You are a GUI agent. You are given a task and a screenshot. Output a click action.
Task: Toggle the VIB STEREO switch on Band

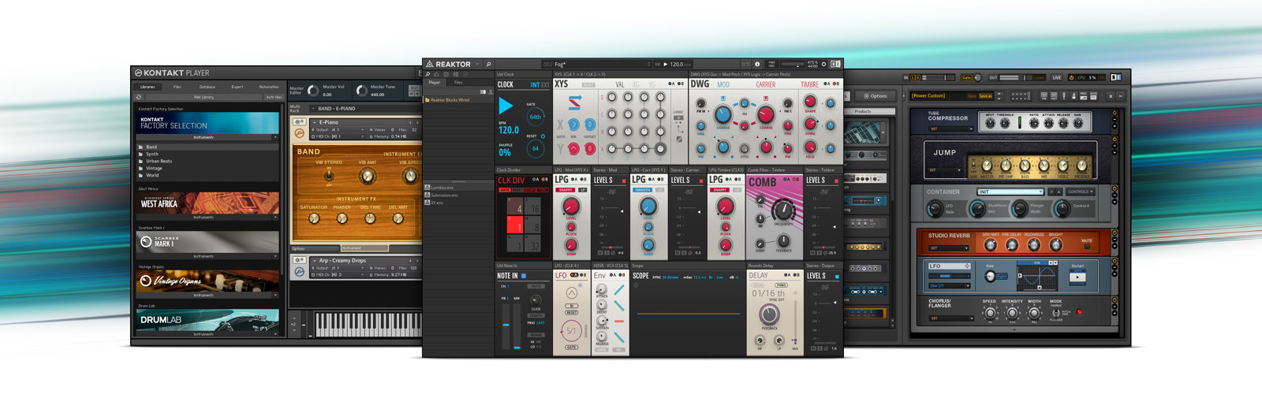pos(329,177)
